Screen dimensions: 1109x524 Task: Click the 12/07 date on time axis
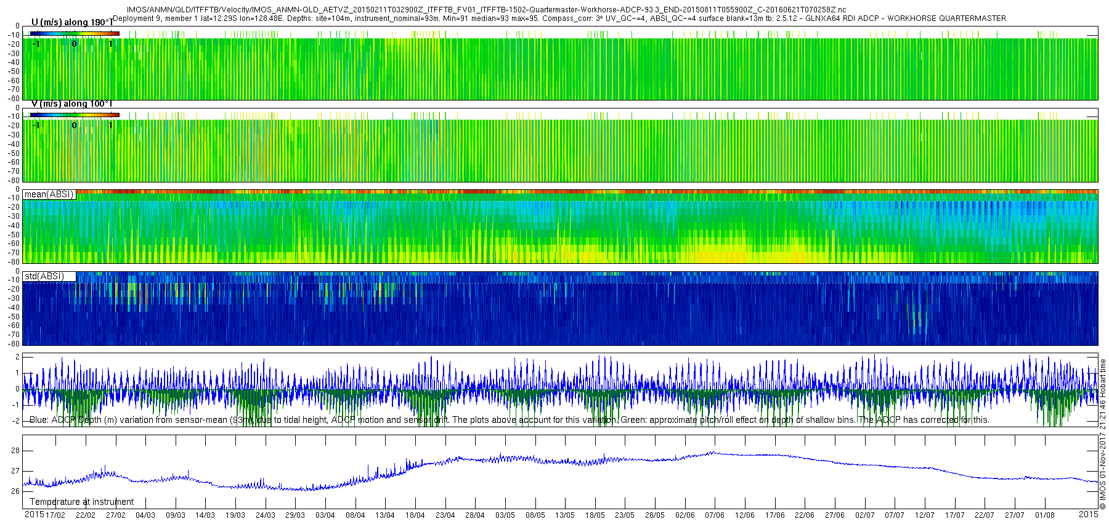point(924,515)
